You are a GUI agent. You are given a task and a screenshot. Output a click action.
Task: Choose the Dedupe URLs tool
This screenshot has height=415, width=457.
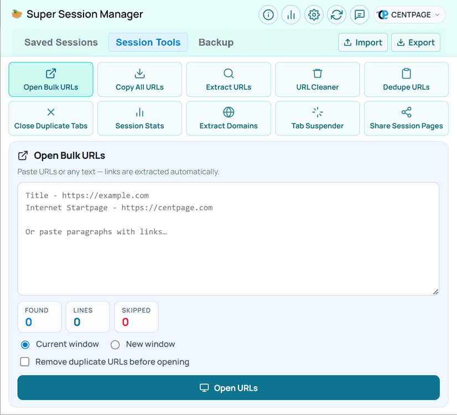click(x=406, y=79)
